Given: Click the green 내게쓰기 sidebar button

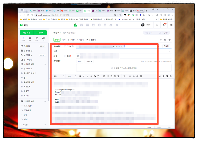Looking at the screenshot, I should pyautogui.click(x=40, y=33).
